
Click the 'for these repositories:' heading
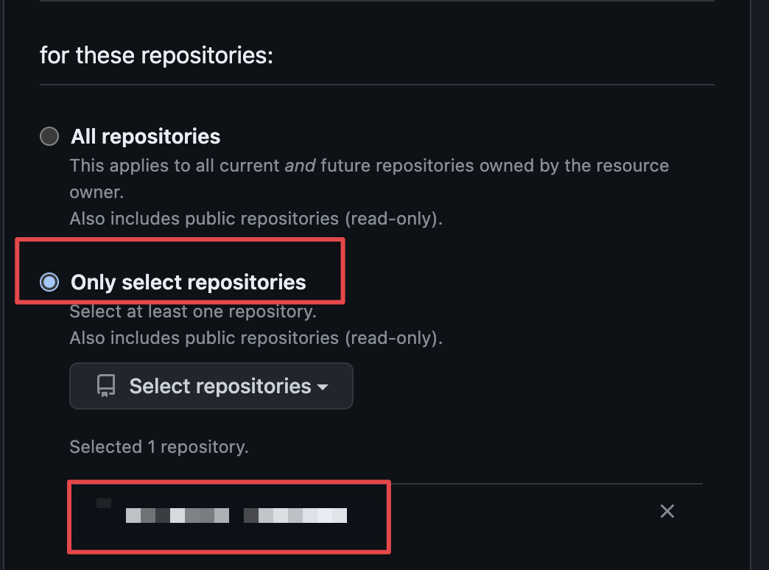coord(156,55)
